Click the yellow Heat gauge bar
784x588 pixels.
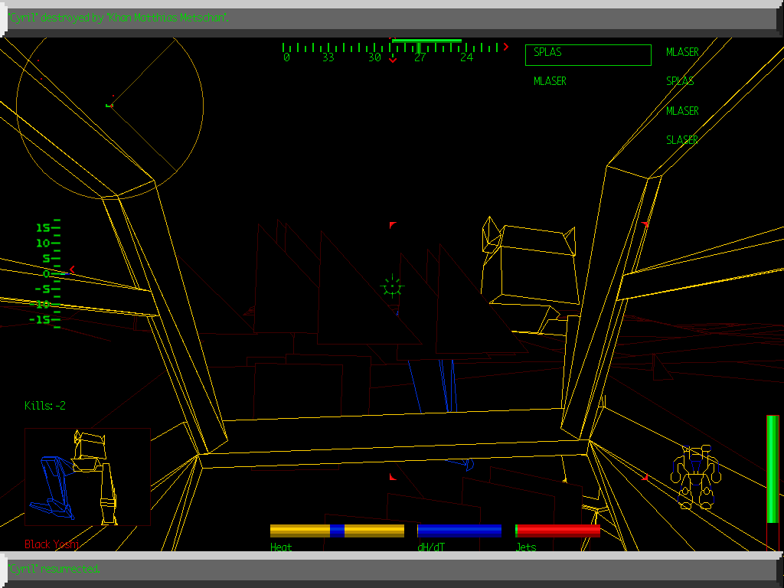337,531
